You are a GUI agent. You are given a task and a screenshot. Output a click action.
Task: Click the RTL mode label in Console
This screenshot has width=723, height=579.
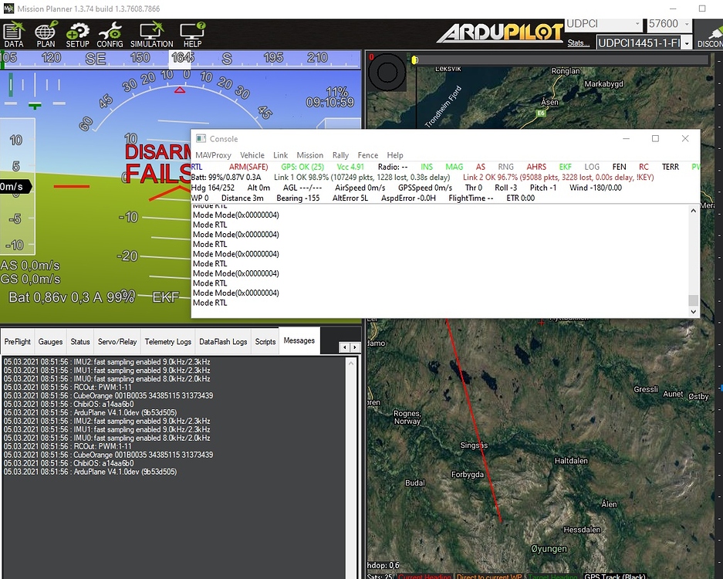[197, 167]
